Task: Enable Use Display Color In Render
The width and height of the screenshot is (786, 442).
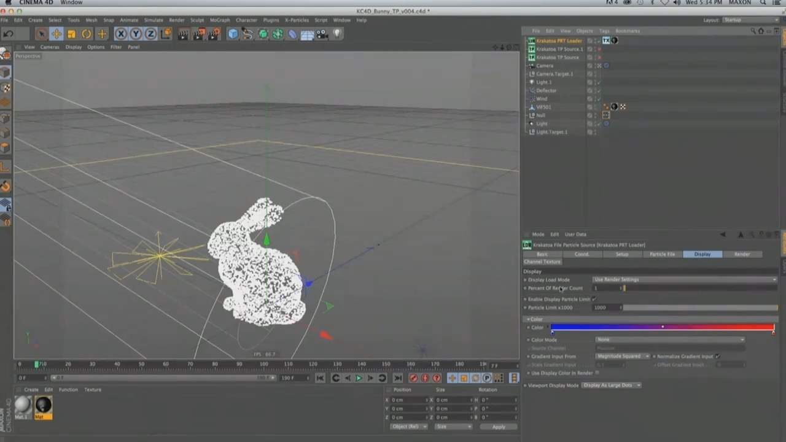Action: [x=597, y=373]
